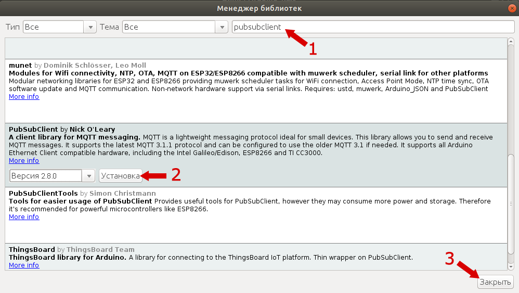Screen dimensions: 519x293
Task: Select the munet library title
Action: [x=20, y=65]
